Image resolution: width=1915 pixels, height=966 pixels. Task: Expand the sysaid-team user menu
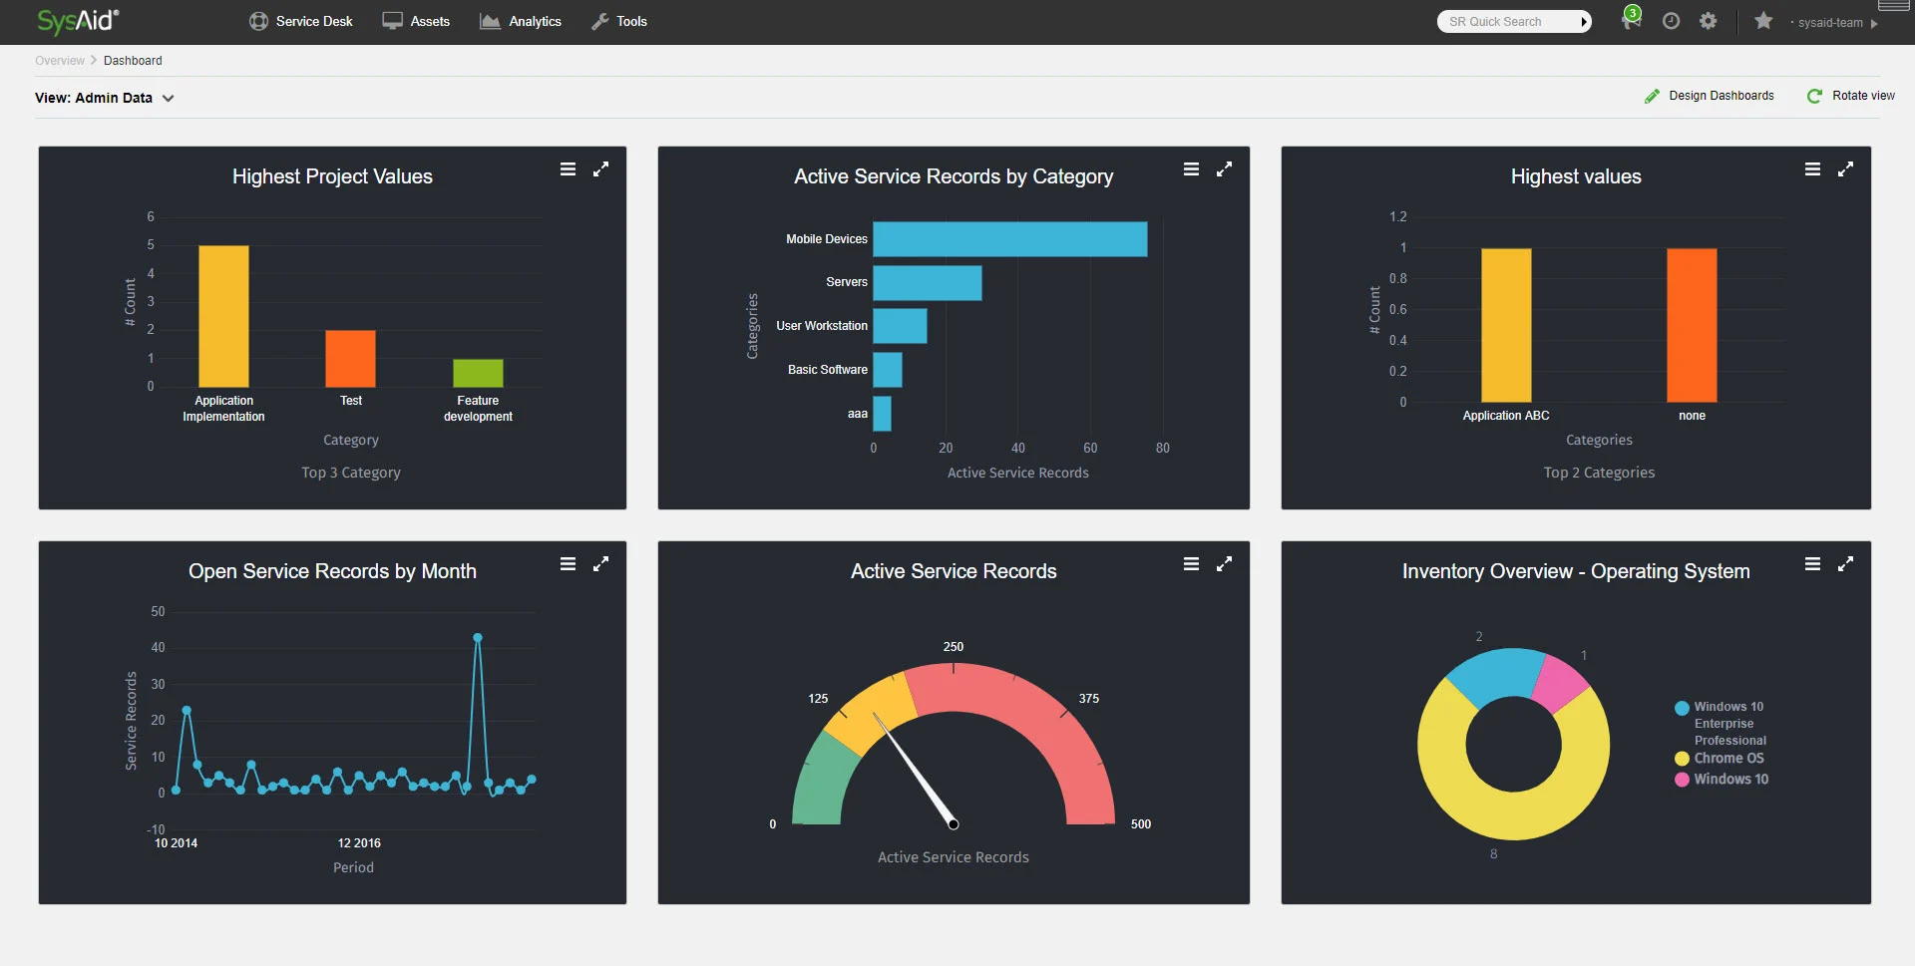(x=1834, y=22)
